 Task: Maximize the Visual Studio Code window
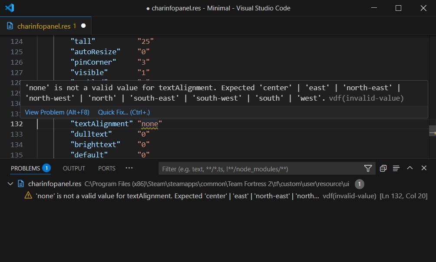(x=398, y=8)
